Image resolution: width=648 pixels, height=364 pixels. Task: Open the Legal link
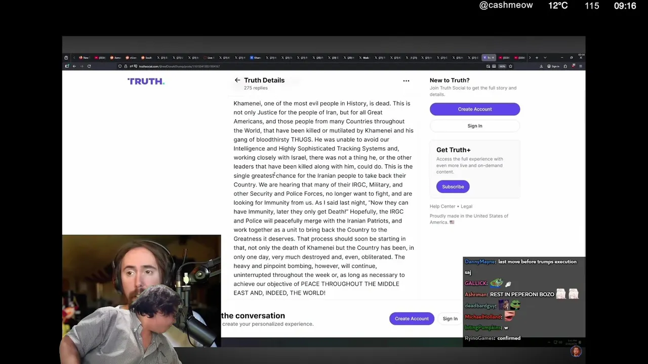[467, 206]
